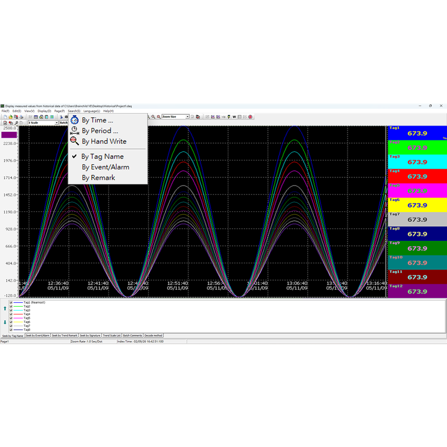The height and width of the screenshot is (447, 447).
Task: Click the scissors cut icon on toolbar
Action: [x=62, y=117]
